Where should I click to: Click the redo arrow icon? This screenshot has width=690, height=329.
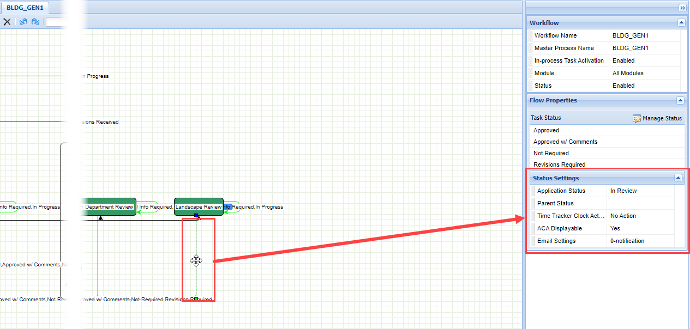click(x=35, y=22)
